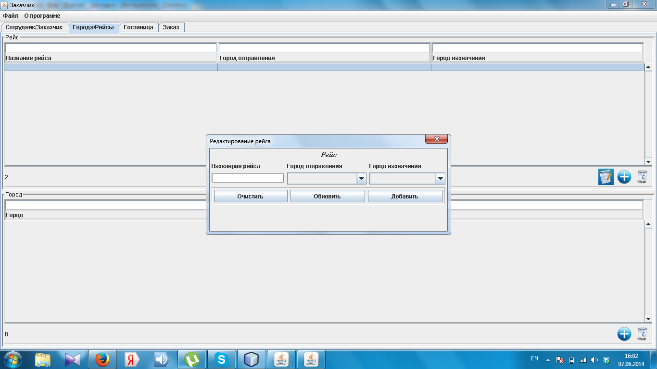
Task: Open the Заказ tab
Action: (171, 27)
